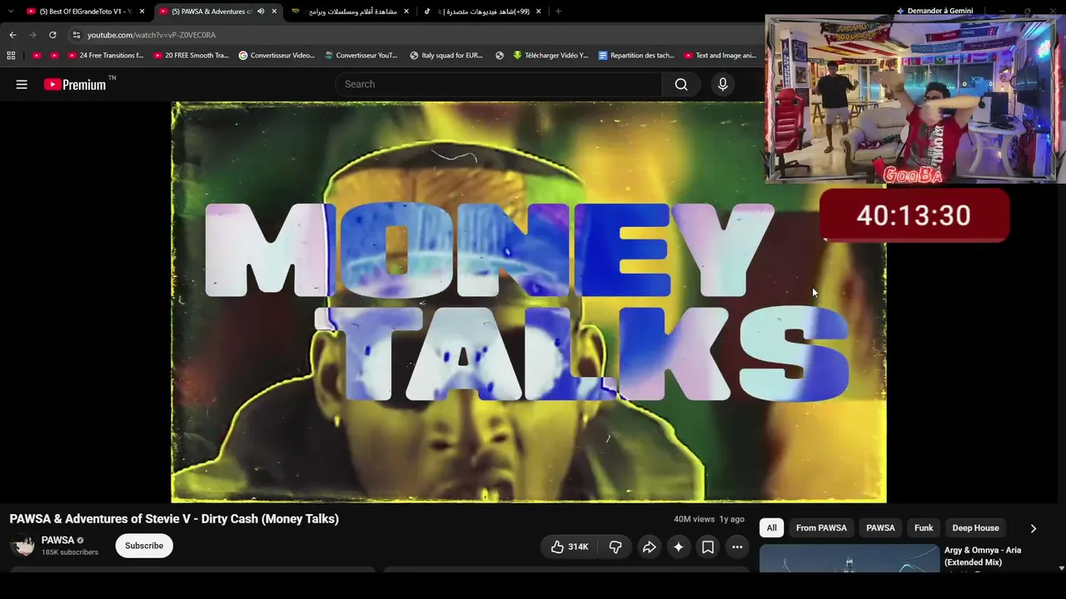Open 20 FREE Smooth Tra... bookmark
This screenshot has height=599, width=1066.
pyautogui.click(x=192, y=56)
